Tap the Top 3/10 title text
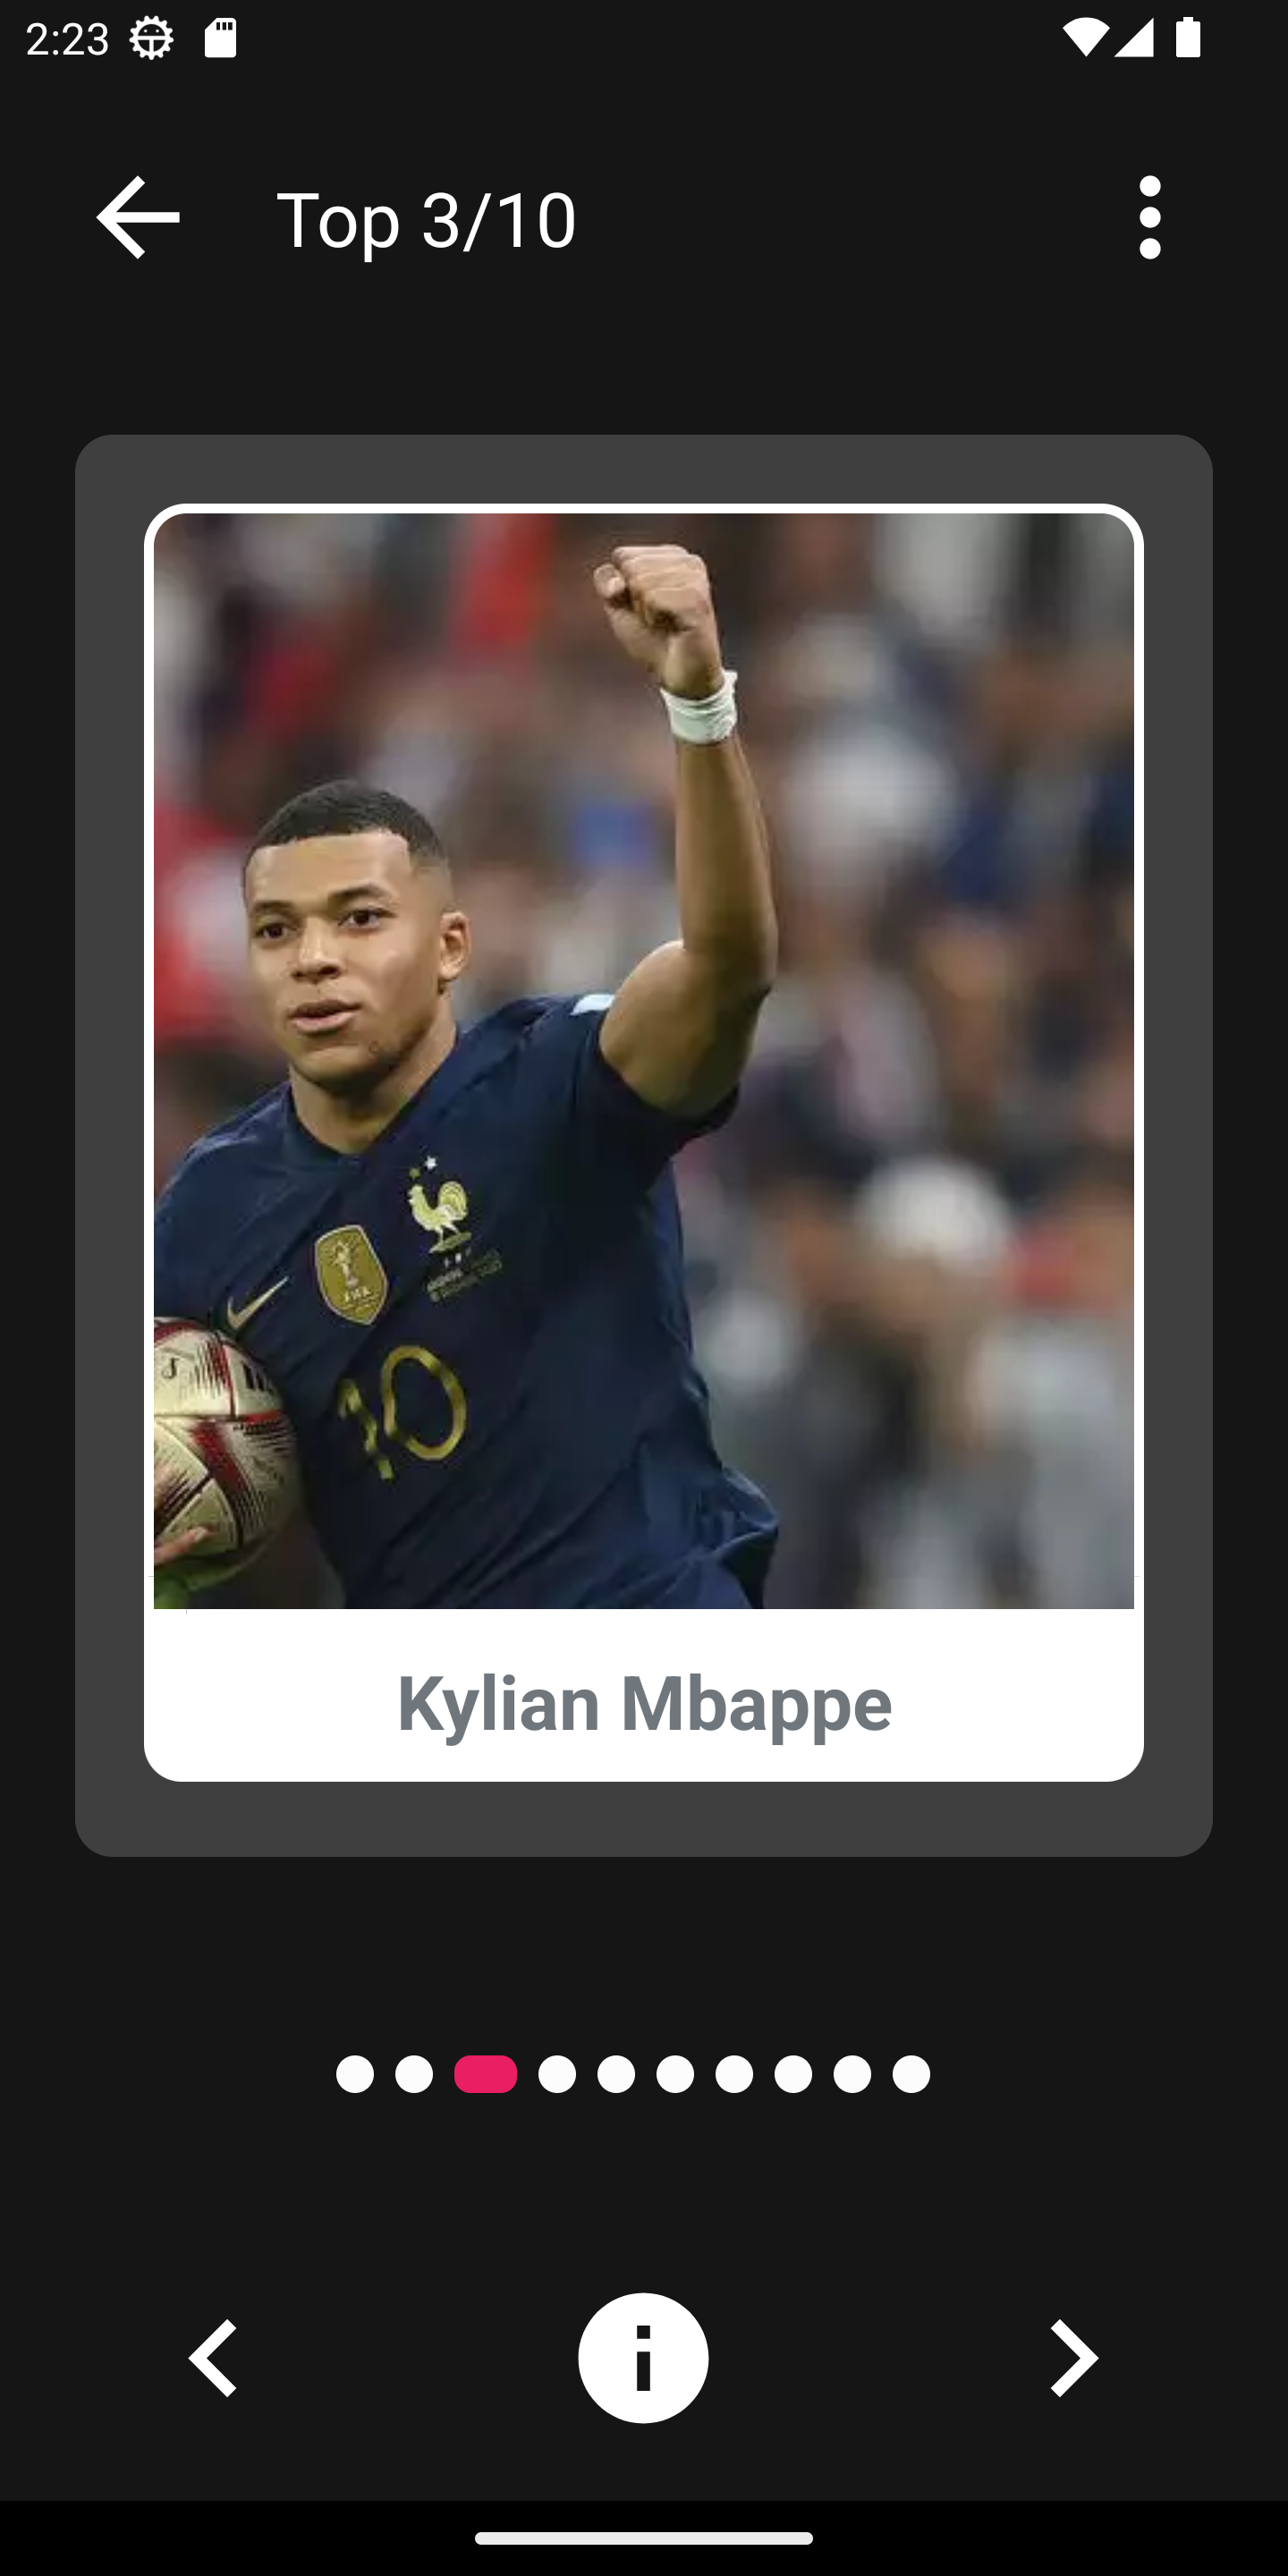The height and width of the screenshot is (2576, 1288). [427, 219]
